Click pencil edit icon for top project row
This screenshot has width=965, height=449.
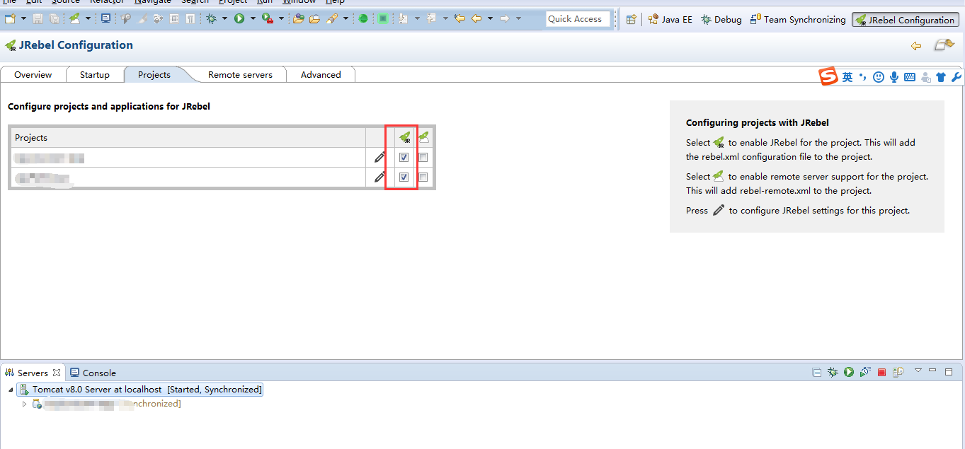point(380,157)
